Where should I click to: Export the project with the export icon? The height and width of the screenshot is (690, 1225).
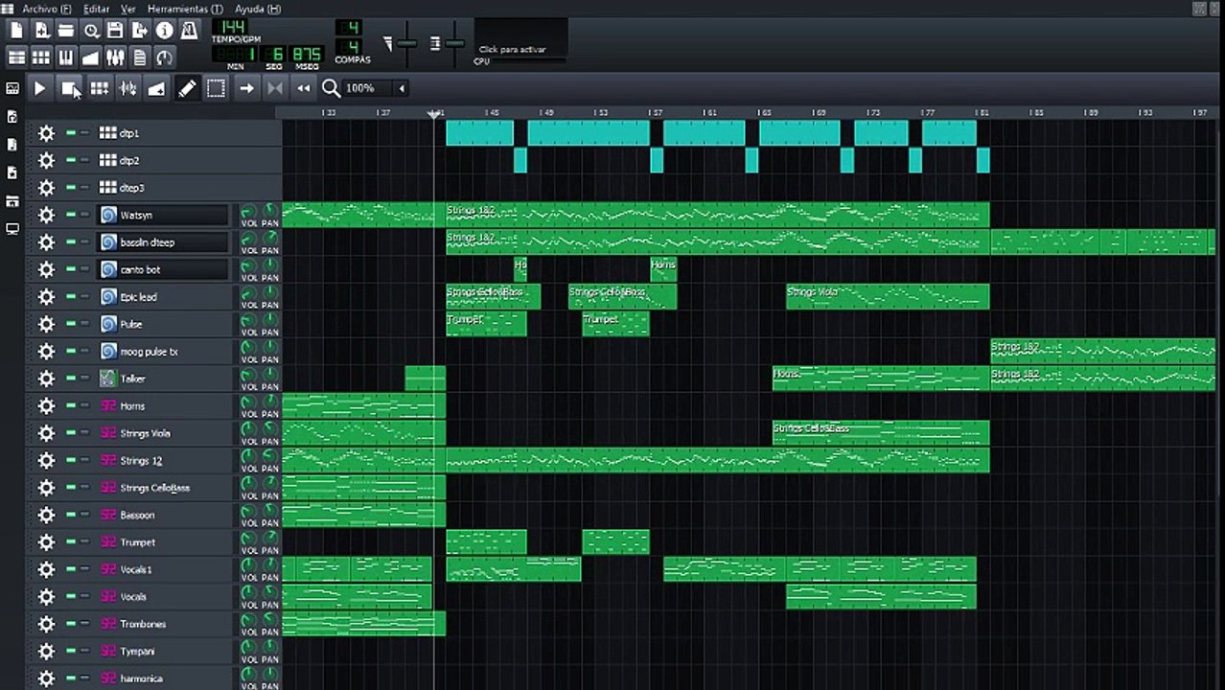pos(140,31)
